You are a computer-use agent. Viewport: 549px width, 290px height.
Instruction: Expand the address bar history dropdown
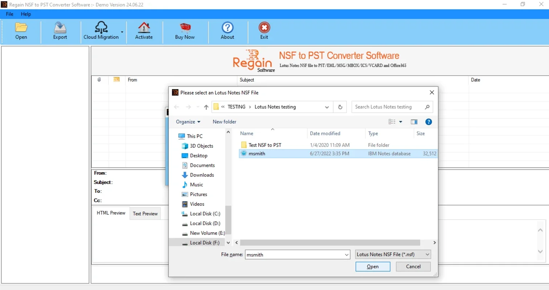(x=327, y=107)
